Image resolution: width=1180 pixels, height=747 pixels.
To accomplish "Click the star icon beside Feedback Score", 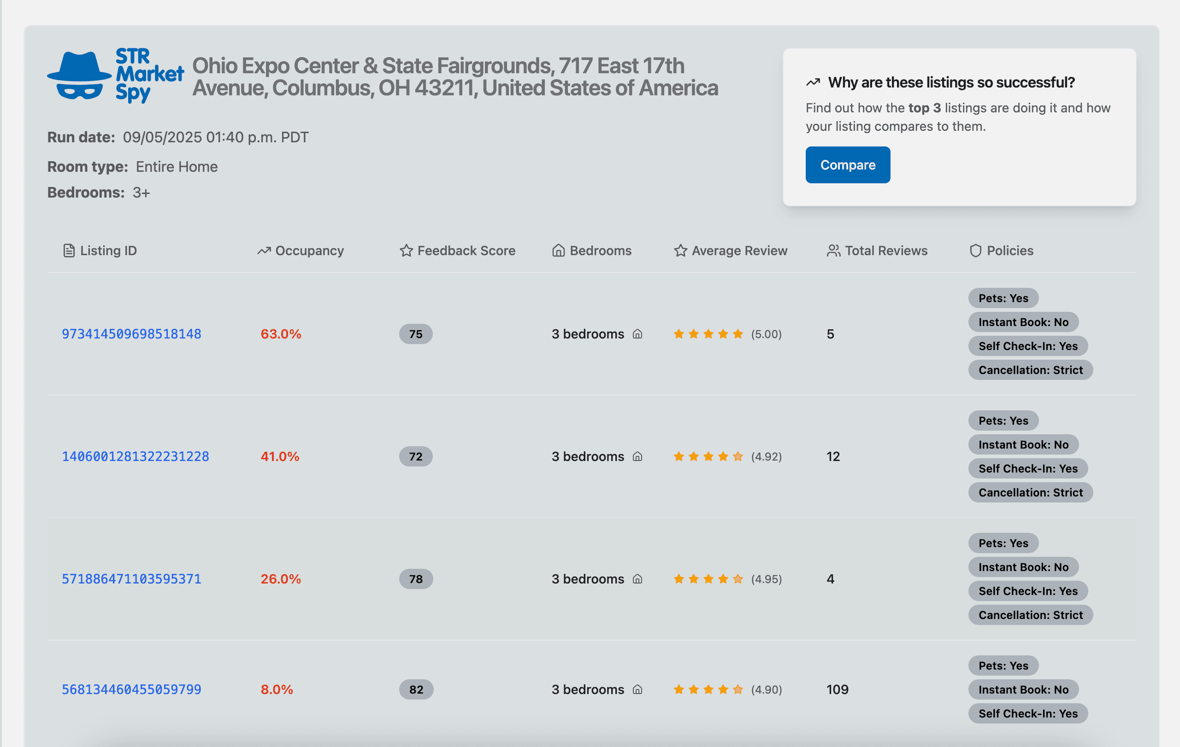I will [406, 250].
